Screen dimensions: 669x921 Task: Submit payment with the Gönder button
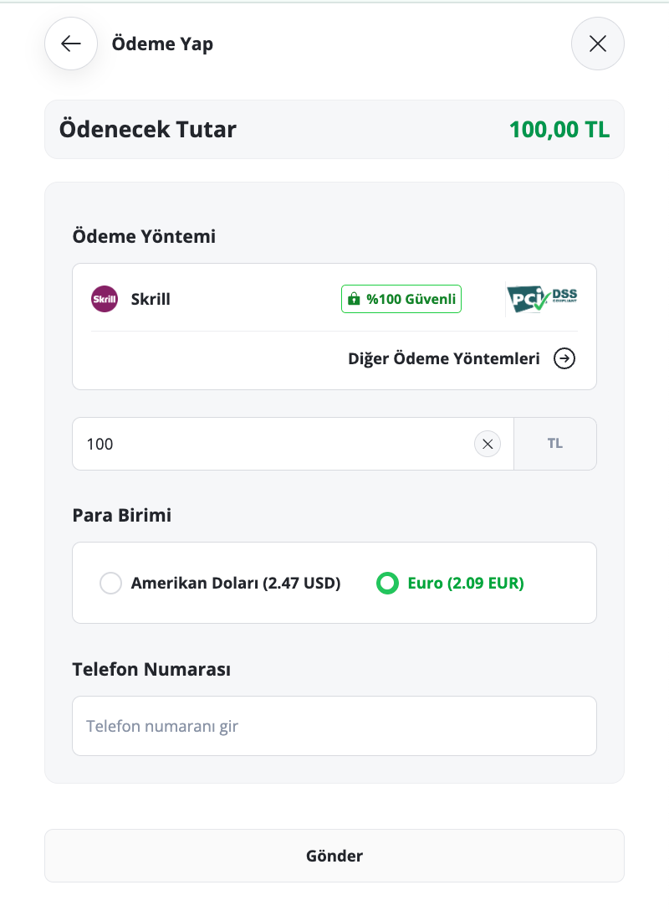pos(334,856)
